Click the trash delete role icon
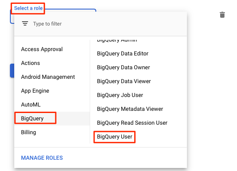Viewport: 237px width, 171px height. point(222,15)
